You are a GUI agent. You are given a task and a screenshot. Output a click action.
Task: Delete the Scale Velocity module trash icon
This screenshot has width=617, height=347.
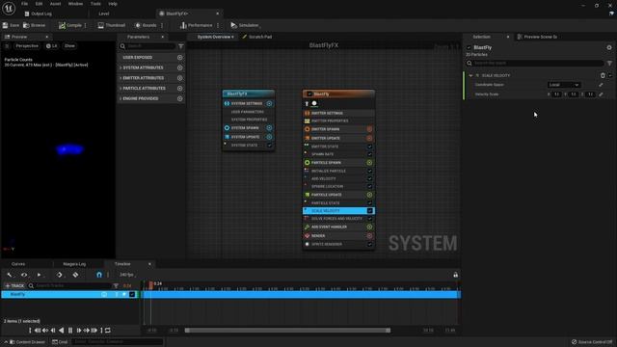603,75
